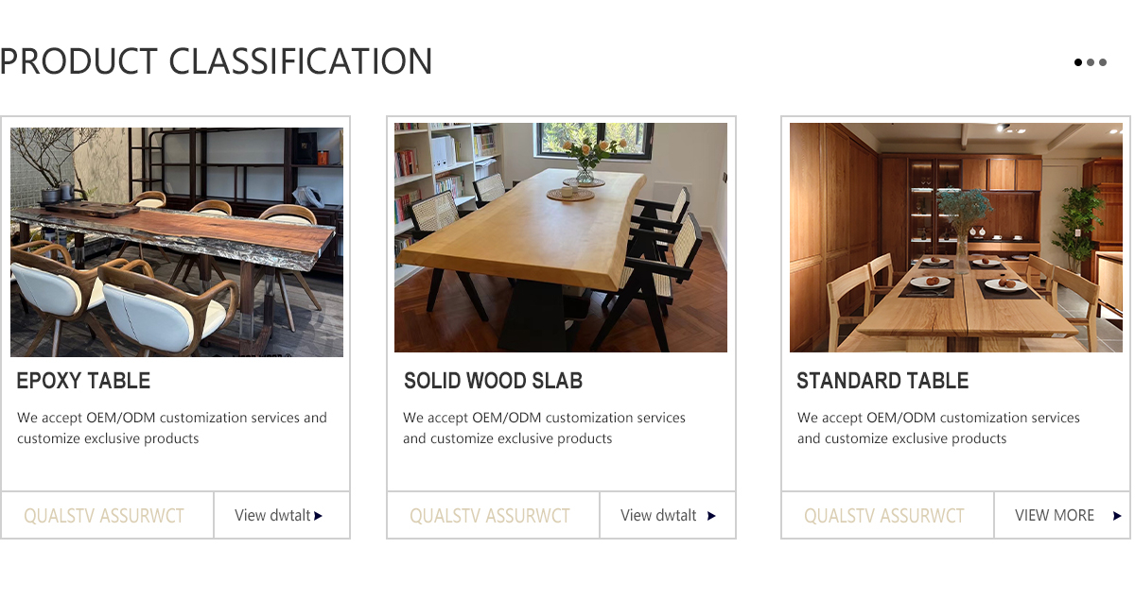The width and height of the screenshot is (1135, 600).
Task: Click QUALSTV ASSURWCT in Epoxy Table card
Action: point(104,516)
